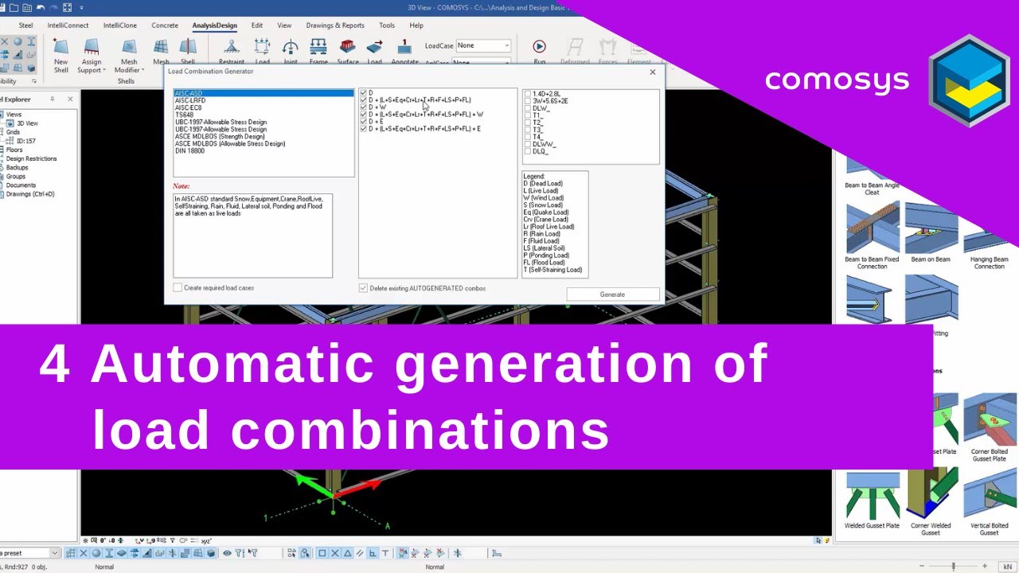This screenshot has width=1019, height=573.
Task: Click the I-beam icon in the bottom toolbar
Action: pyautogui.click(x=108, y=553)
